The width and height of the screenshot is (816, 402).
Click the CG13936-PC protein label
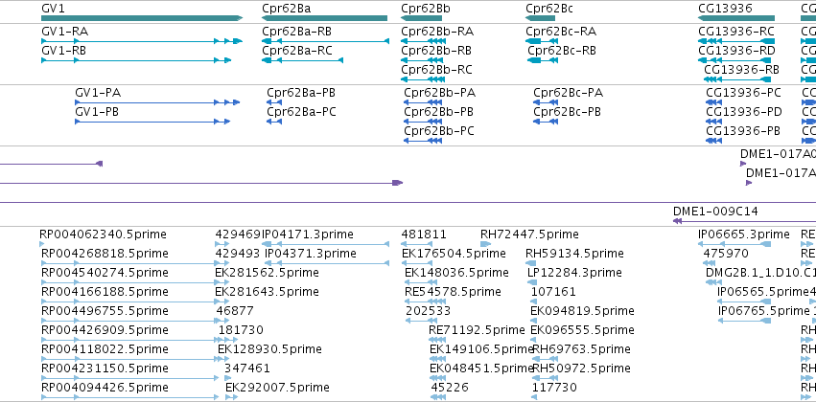744,93
